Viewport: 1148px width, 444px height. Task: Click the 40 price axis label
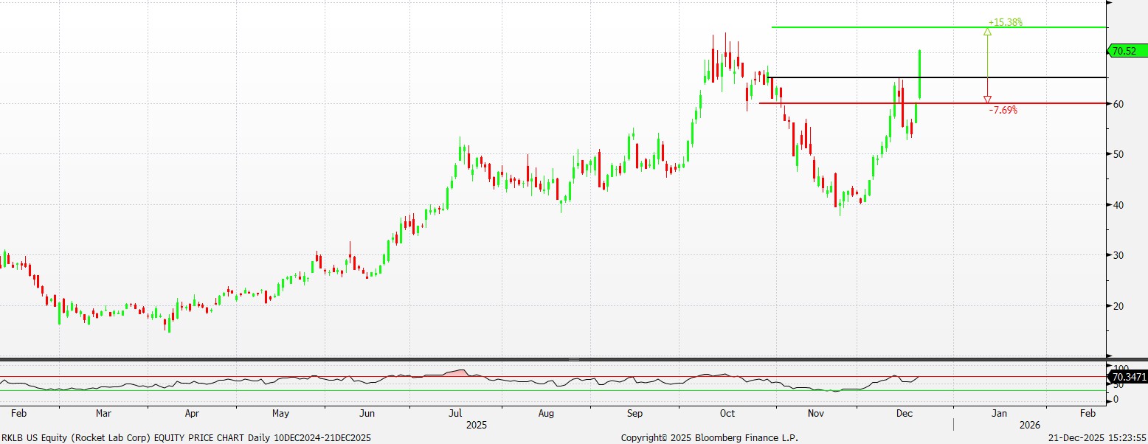coord(1117,205)
